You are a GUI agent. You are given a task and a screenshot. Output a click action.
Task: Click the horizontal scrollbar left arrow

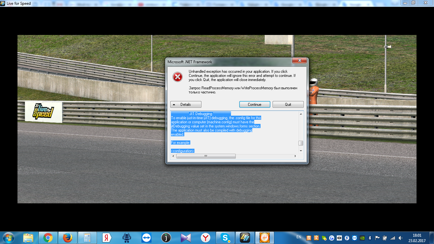pos(173,156)
